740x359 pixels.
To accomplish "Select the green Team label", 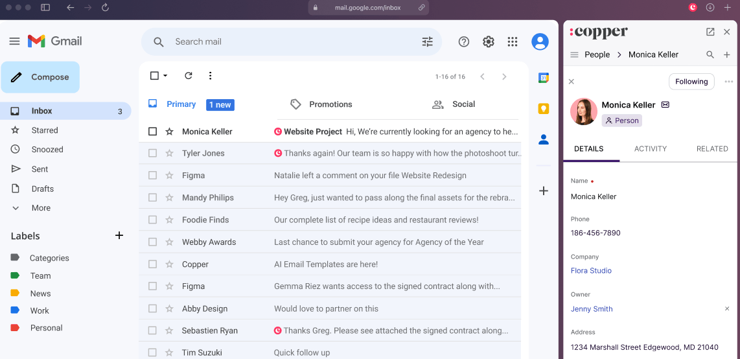I will click(40, 276).
